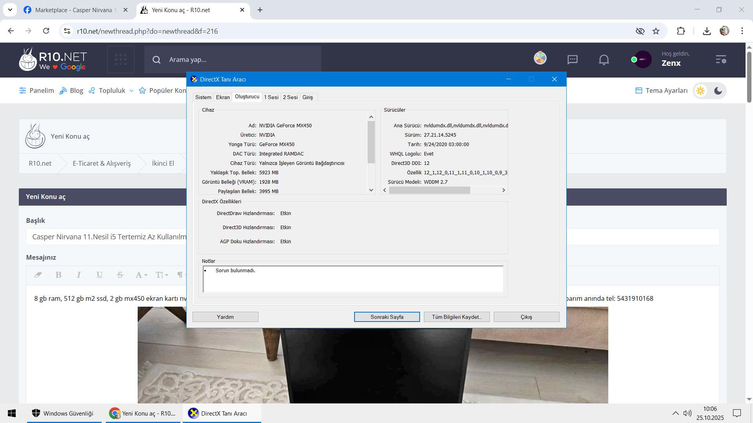This screenshot has height=423, width=753.
Task: Open the font size dropdown in editor
Action: [162, 275]
